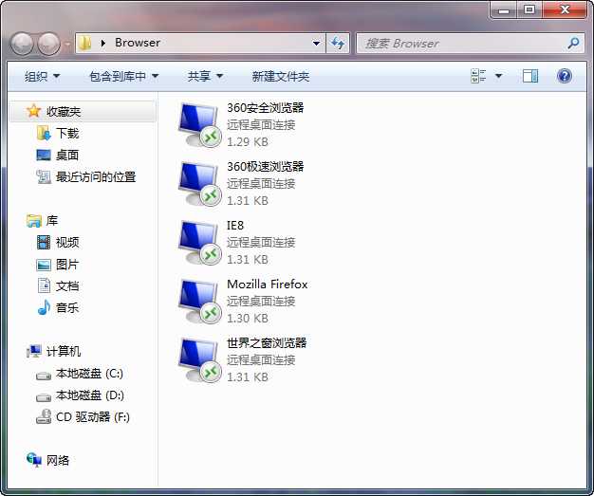Click the 文档 document icon
Viewport: 594px width, 496px height.
click(44, 285)
